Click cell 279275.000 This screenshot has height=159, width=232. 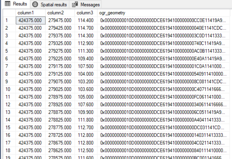click(x=60, y=51)
